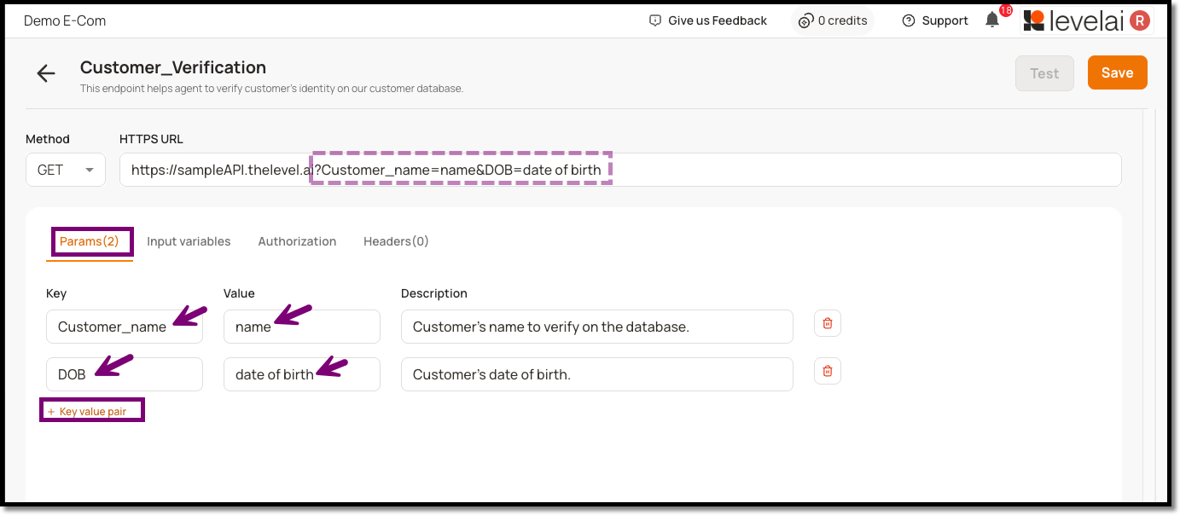Open the Headers(0) tab

click(396, 241)
